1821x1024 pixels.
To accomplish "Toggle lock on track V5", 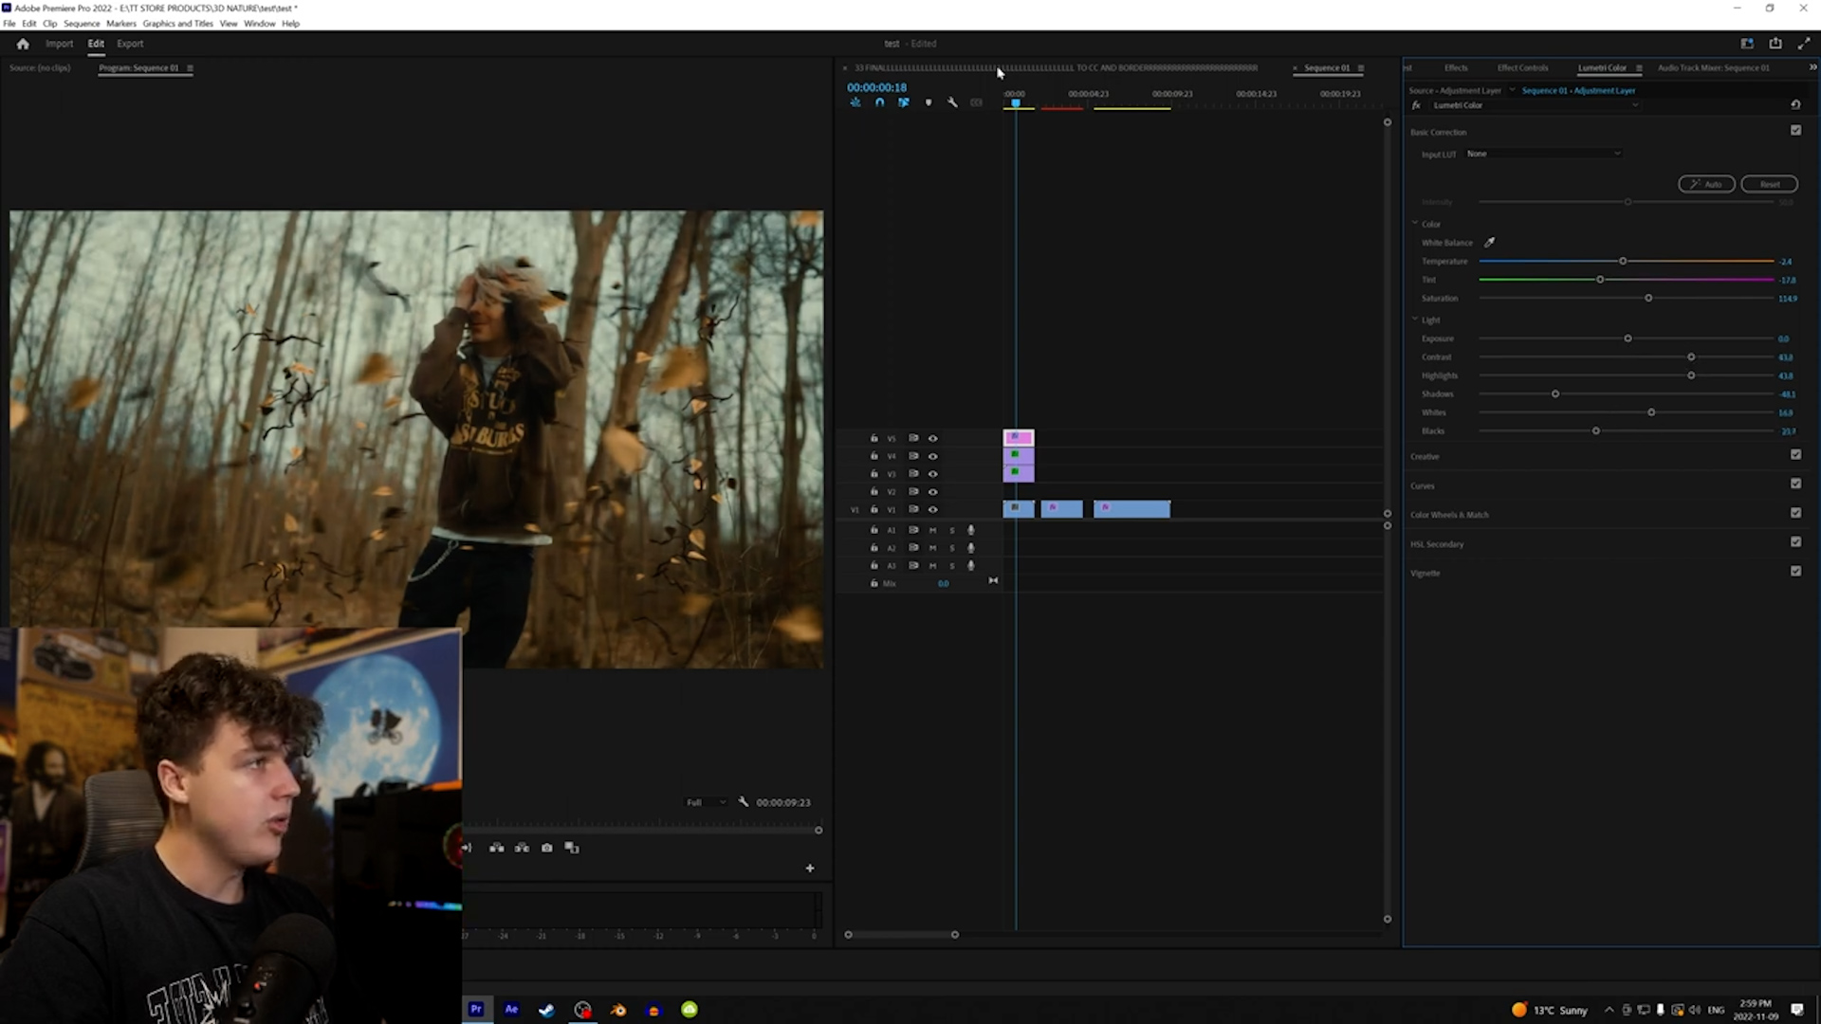I will 874,438.
